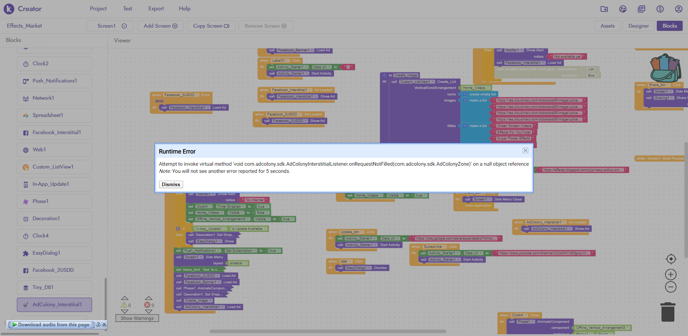688x336 pixels.
Task: Open the starred folder projects icon
Action: 604,9
